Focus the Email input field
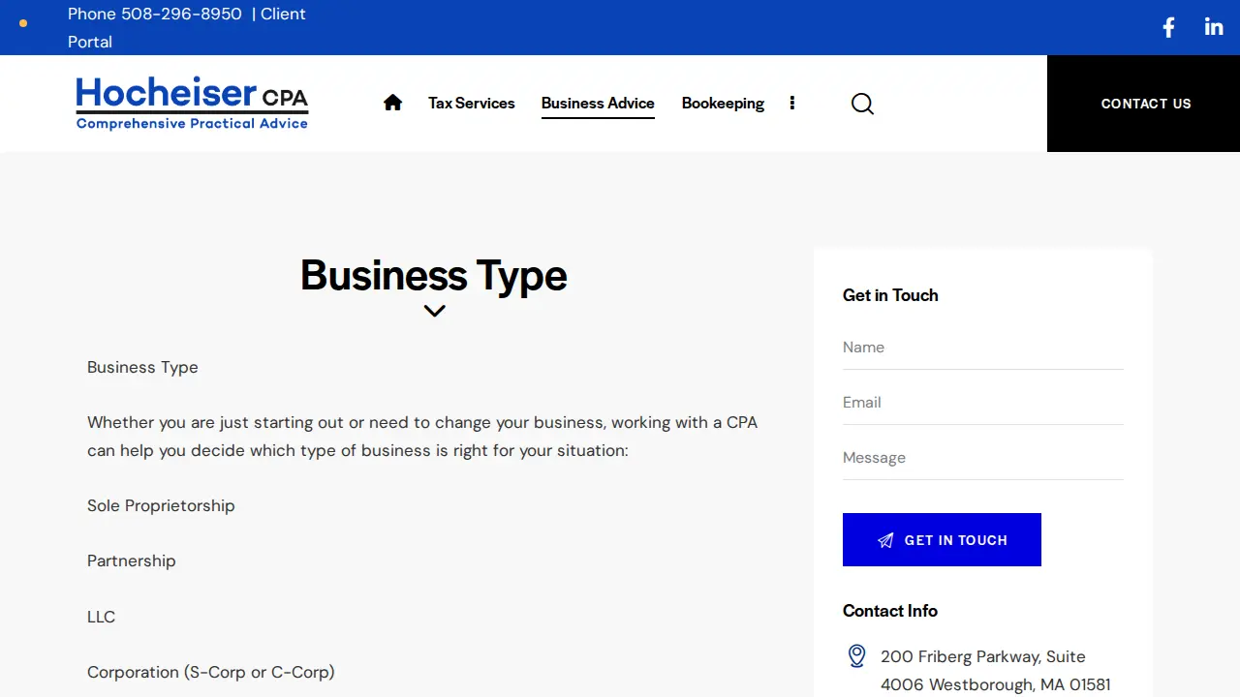The image size is (1240, 697). coord(983,403)
